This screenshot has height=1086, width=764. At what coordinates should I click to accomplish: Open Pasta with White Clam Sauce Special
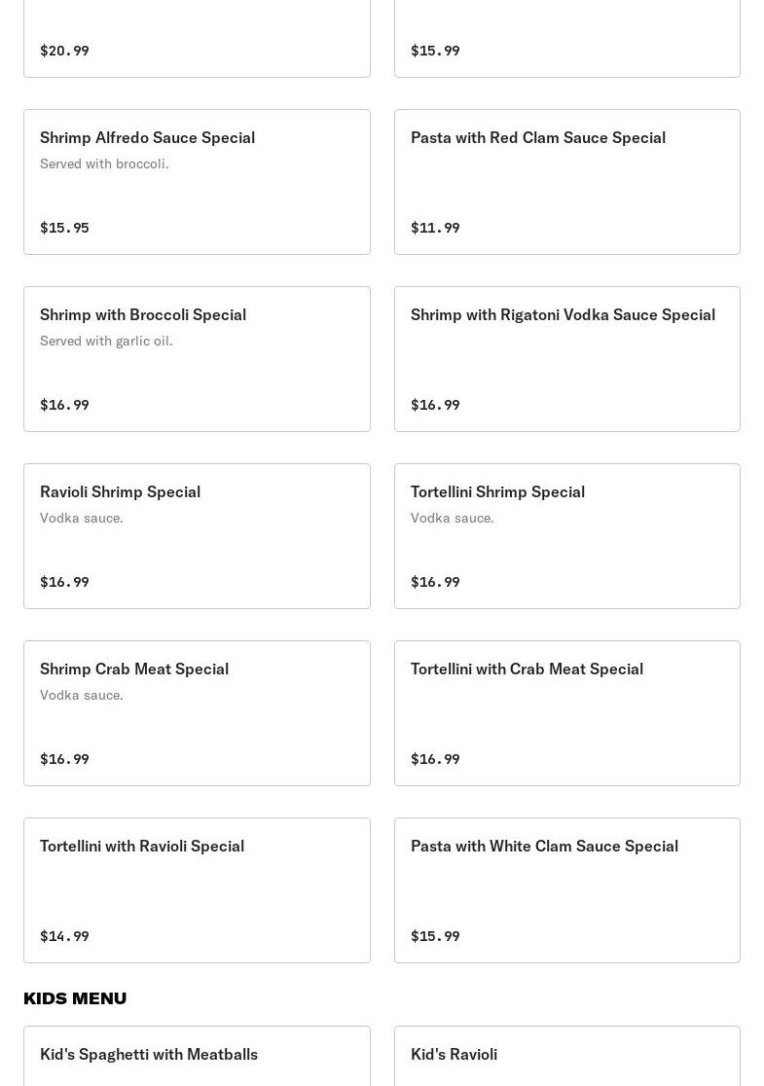(x=566, y=890)
